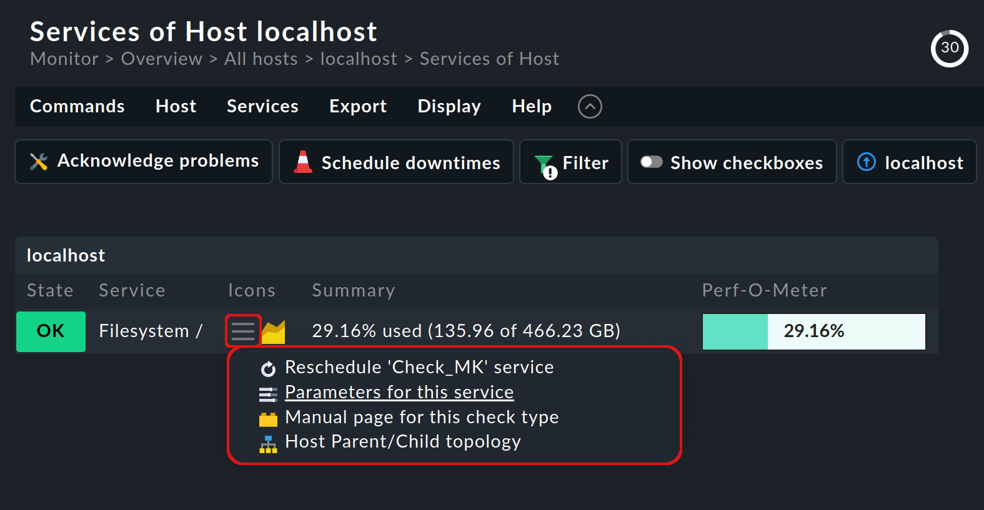This screenshot has height=510, width=984.
Task: Go to Overview in breadcrumb
Action: (162, 59)
